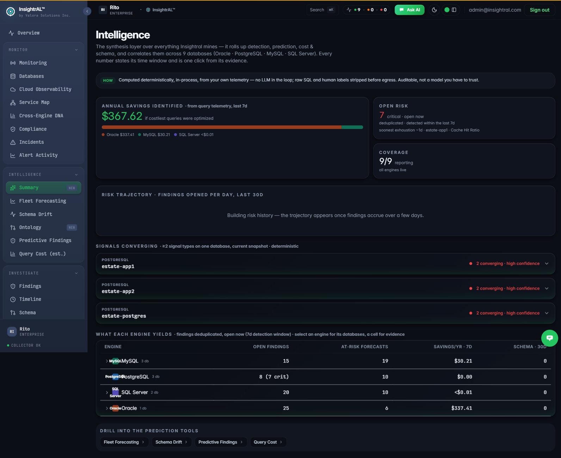Click the Search box
This screenshot has height=458, width=561.
click(x=322, y=10)
